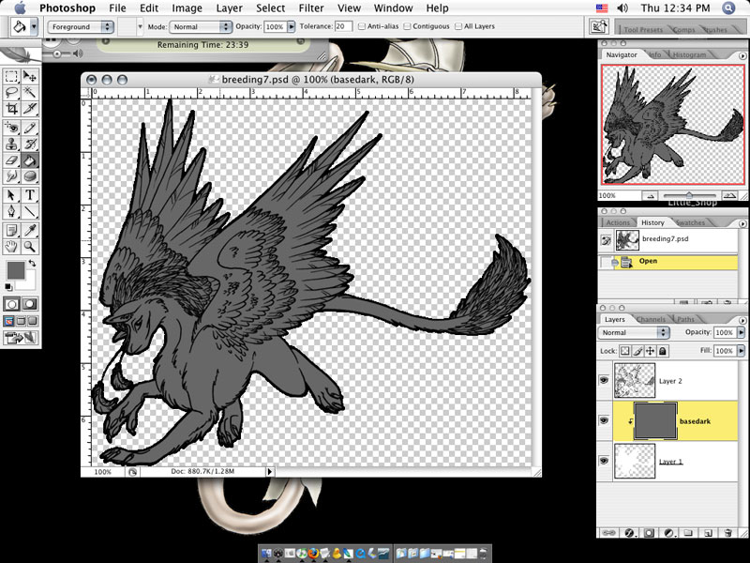Image resolution: width=750 pixels, height=563 pixels.
Task: Open the Foreground fill source dropdown
Action: (x=82, y=27)
